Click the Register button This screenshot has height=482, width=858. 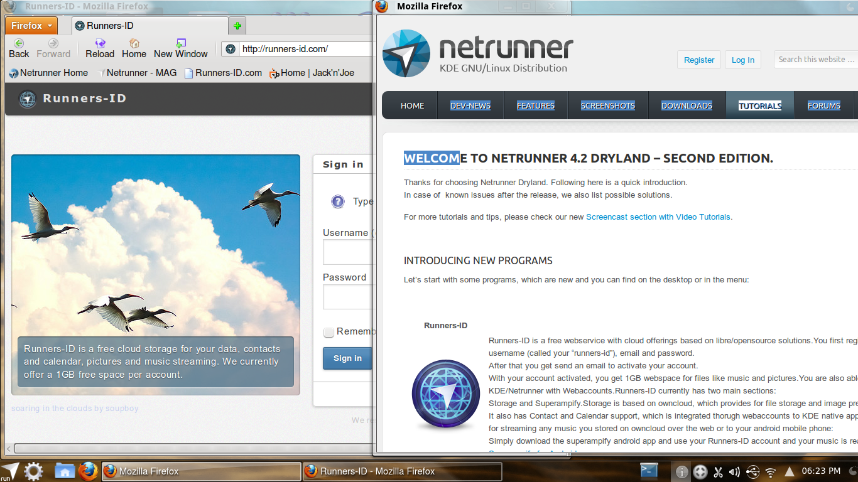[699, 60]
